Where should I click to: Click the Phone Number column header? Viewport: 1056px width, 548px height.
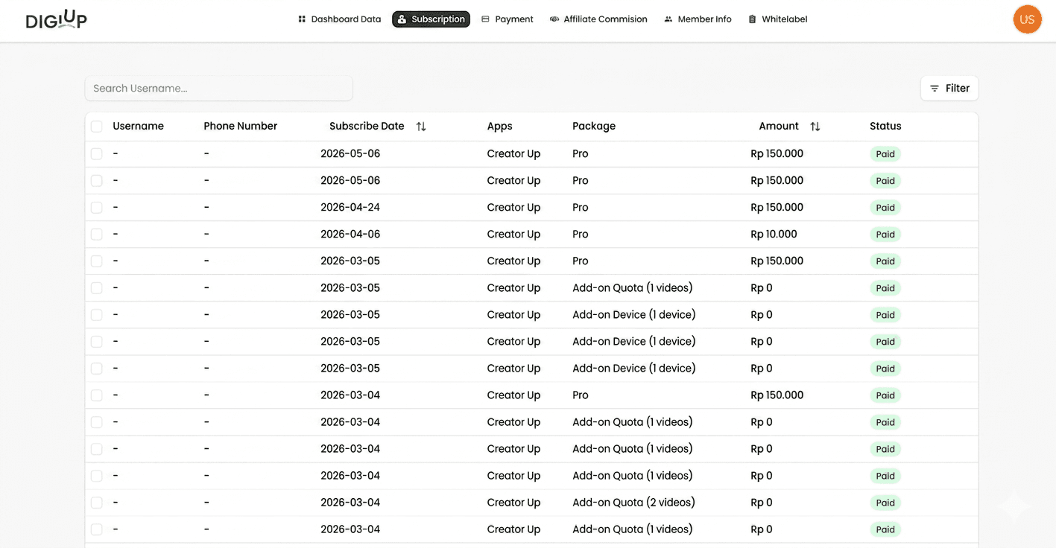coord(240,127)
